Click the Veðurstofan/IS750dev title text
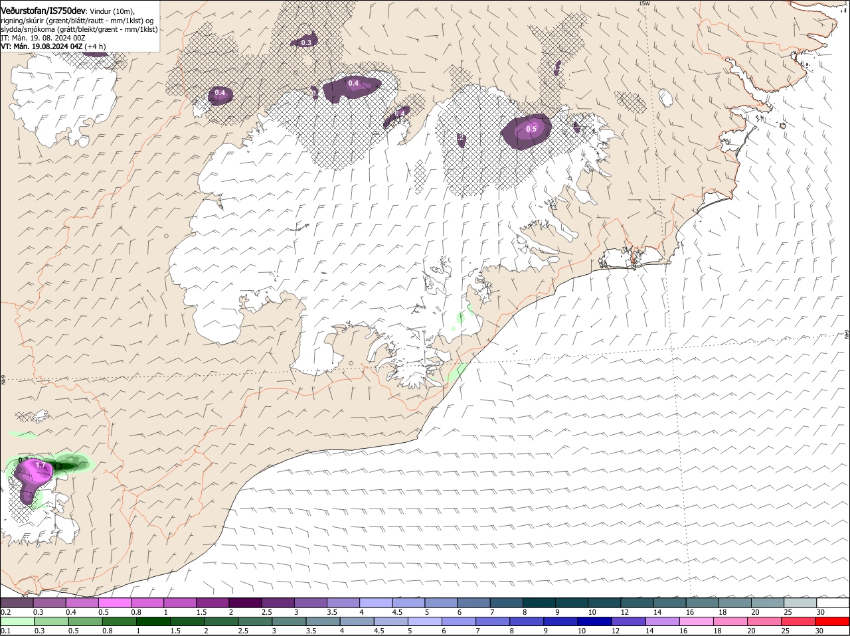 (43, 11)
